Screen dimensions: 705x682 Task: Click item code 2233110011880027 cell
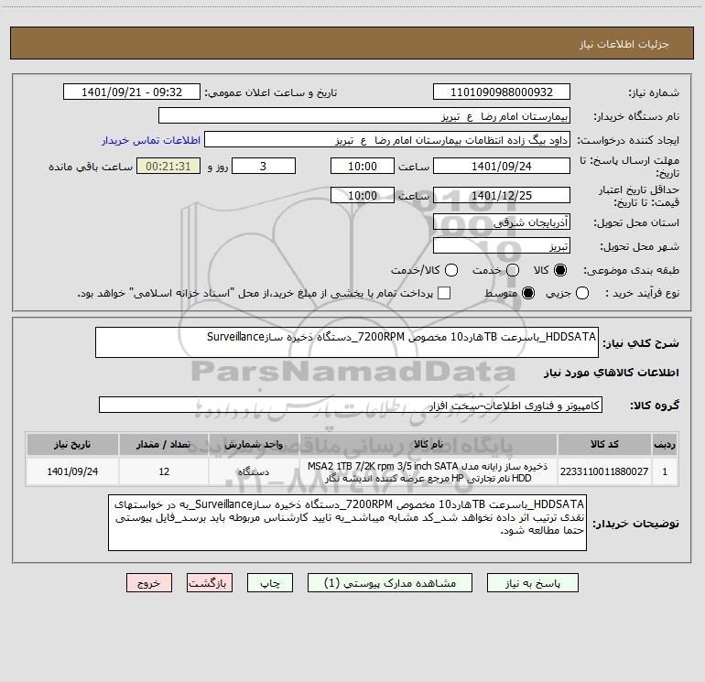(604, 471)
